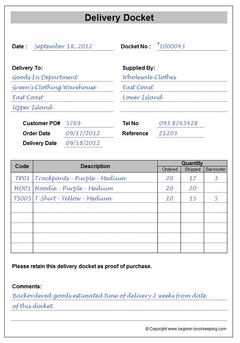
Task: Click the Delivery Date field 09/18/2012
Action: point(83,143)
